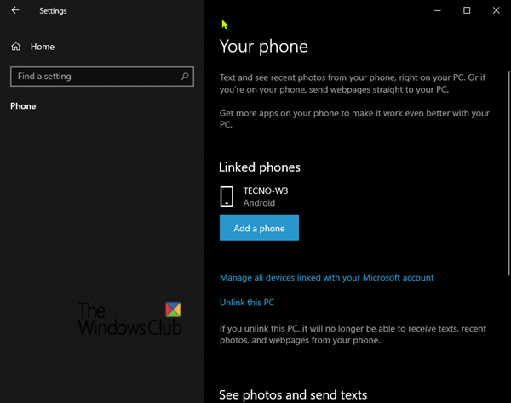Open the Home settings page
511x403 pixels.
pos(32,47)
